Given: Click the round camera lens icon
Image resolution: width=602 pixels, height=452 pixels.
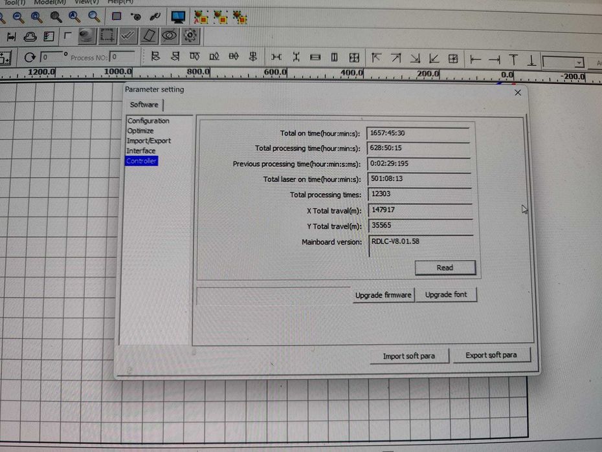Looking at the screenshot, I should coord(87,36).
